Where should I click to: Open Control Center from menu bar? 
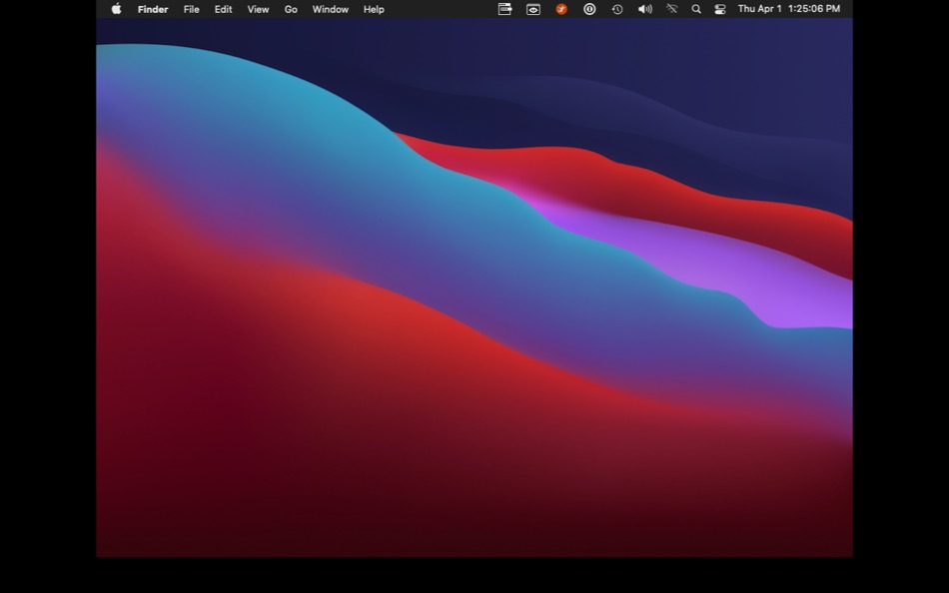719,9
